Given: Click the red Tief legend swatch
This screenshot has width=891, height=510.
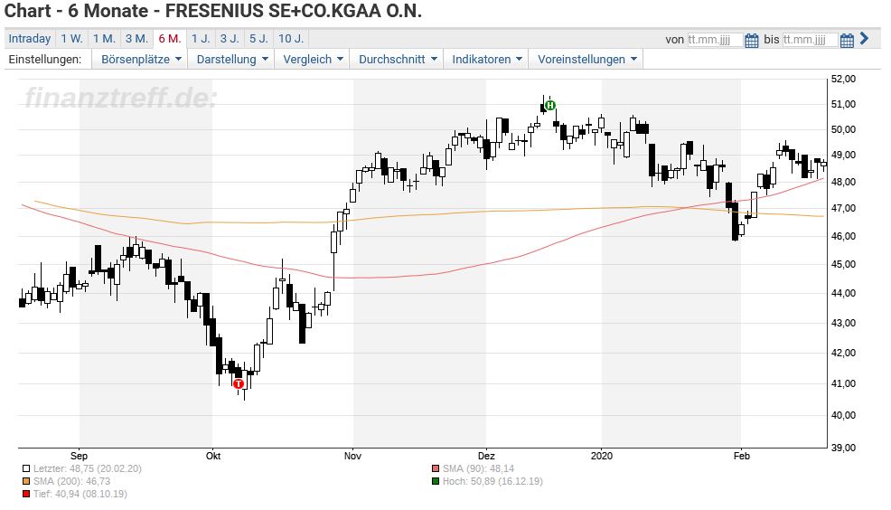Looking at the screenshot, I should [26, 494].
